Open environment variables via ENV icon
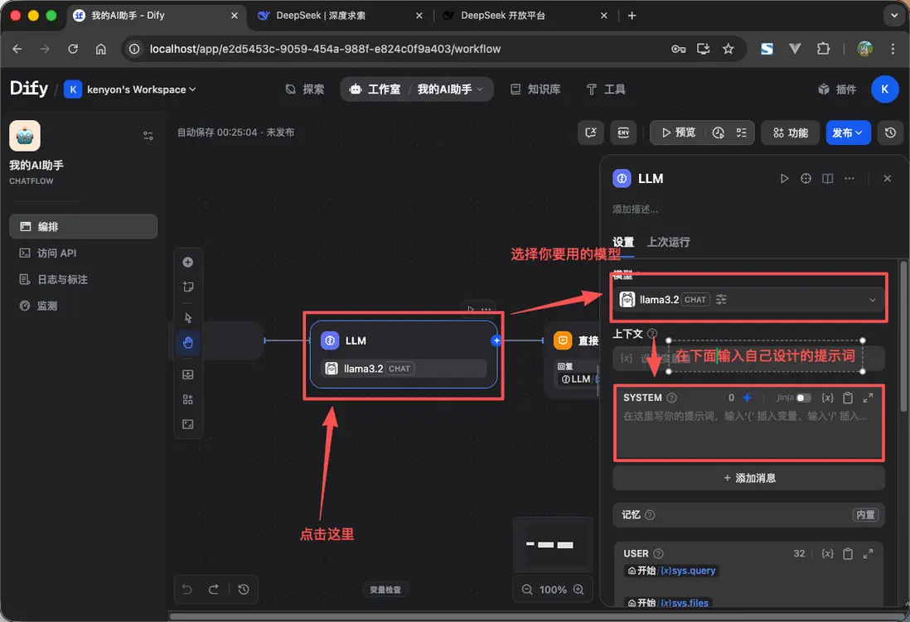Viewport: 910px width, 622px height. pyautogui.click(x=623, y=133)
